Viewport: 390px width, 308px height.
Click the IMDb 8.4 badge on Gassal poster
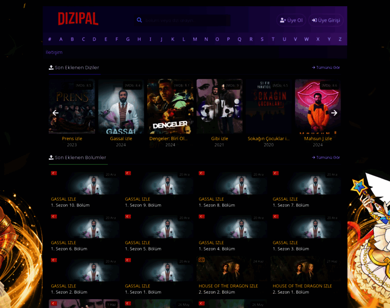(132, 85)
